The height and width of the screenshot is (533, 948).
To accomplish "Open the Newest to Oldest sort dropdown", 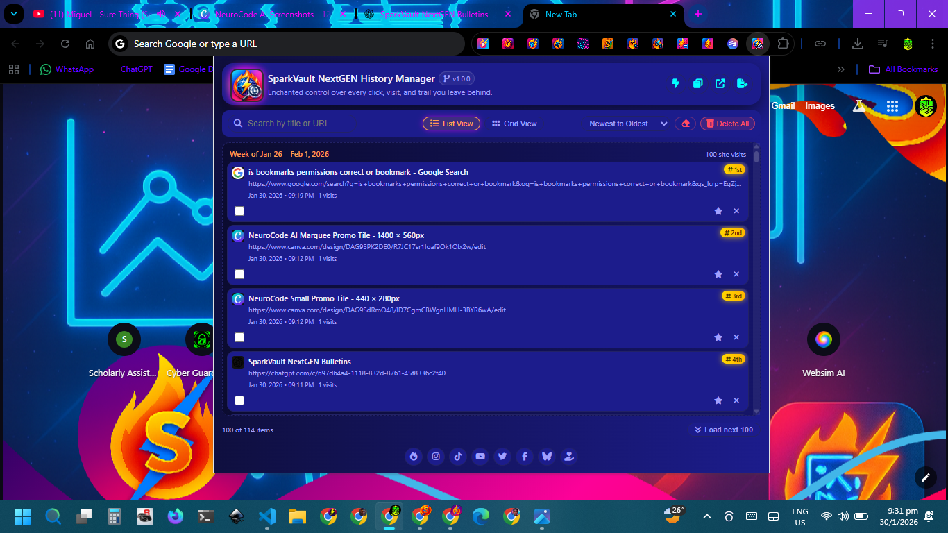I will tap(627, 124).
